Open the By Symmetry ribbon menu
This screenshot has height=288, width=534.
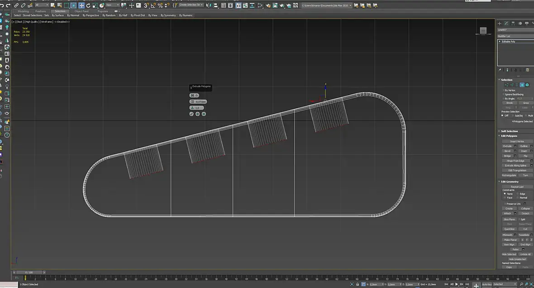tap(168, 15)
